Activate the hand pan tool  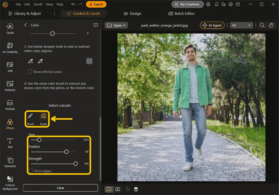coord(271,25)
